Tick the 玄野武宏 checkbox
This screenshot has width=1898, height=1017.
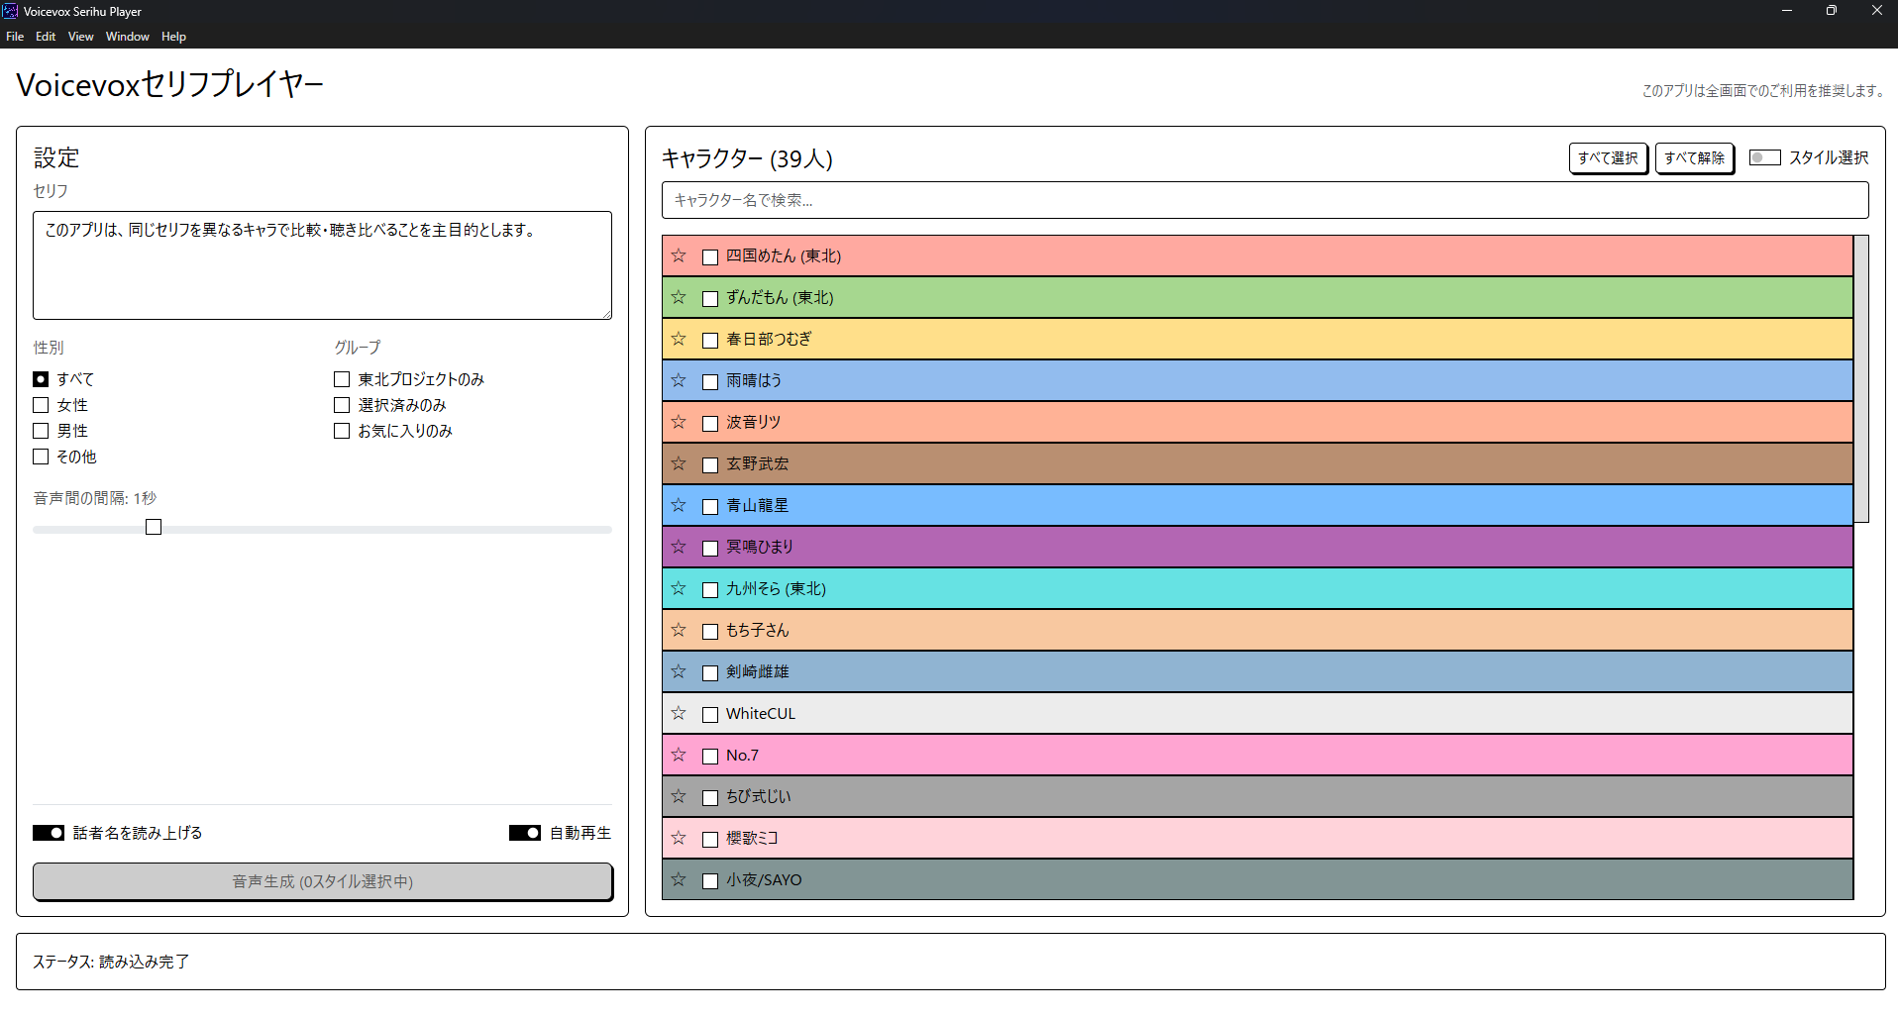[x=710, y=465]
